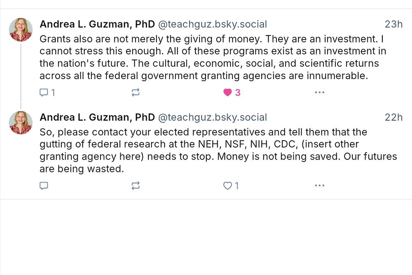The image size is (412, 275).
Task: Open more options for the 22h post
Action: point(319,186)
